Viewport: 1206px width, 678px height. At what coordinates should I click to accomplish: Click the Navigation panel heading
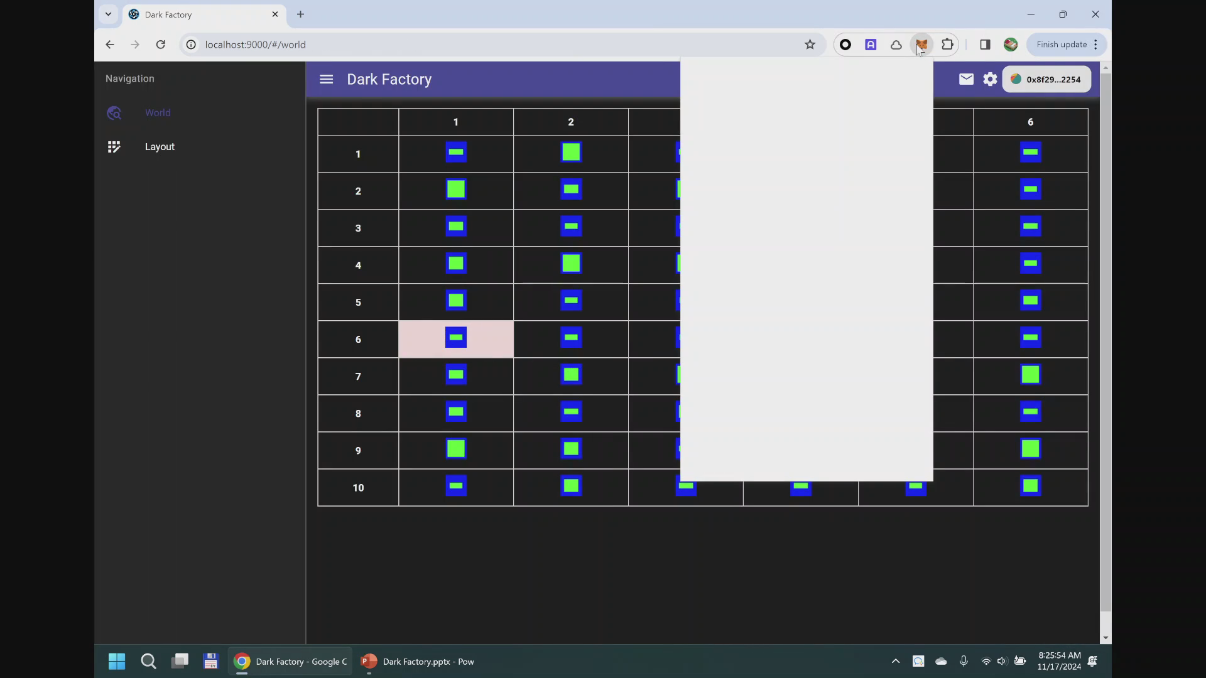(130, 78)
